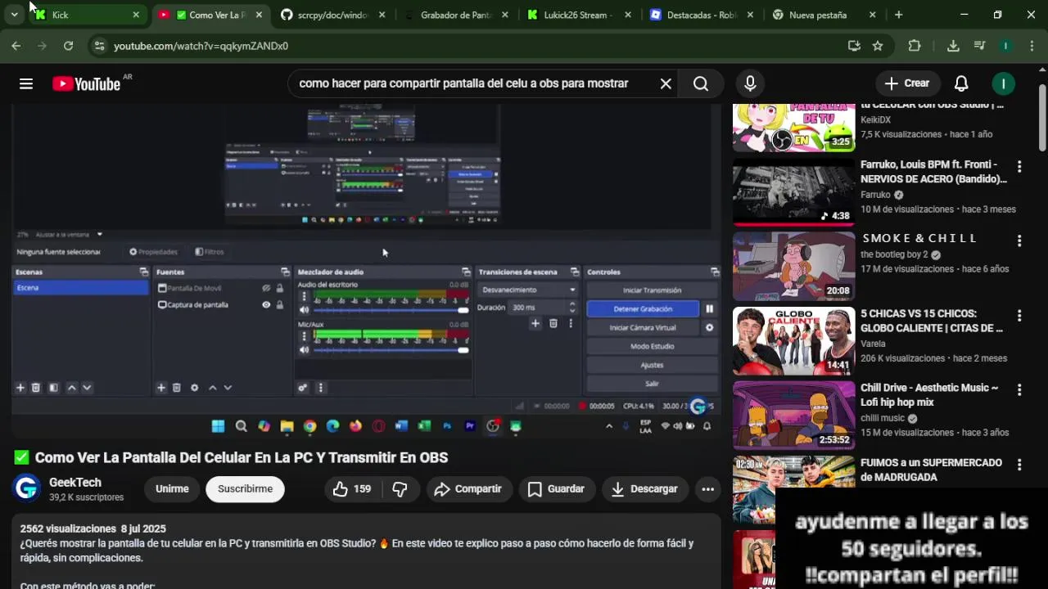Click the Mic/Aux speaker mute icon in OBS video

(305, 350)
